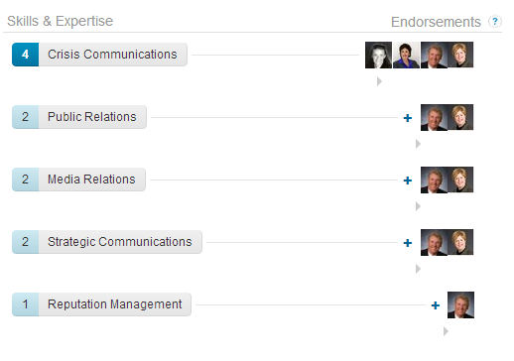Click the endorser in blue jacket thumbnail
This screenshot has width=514, height=361.
coord(406,56)
